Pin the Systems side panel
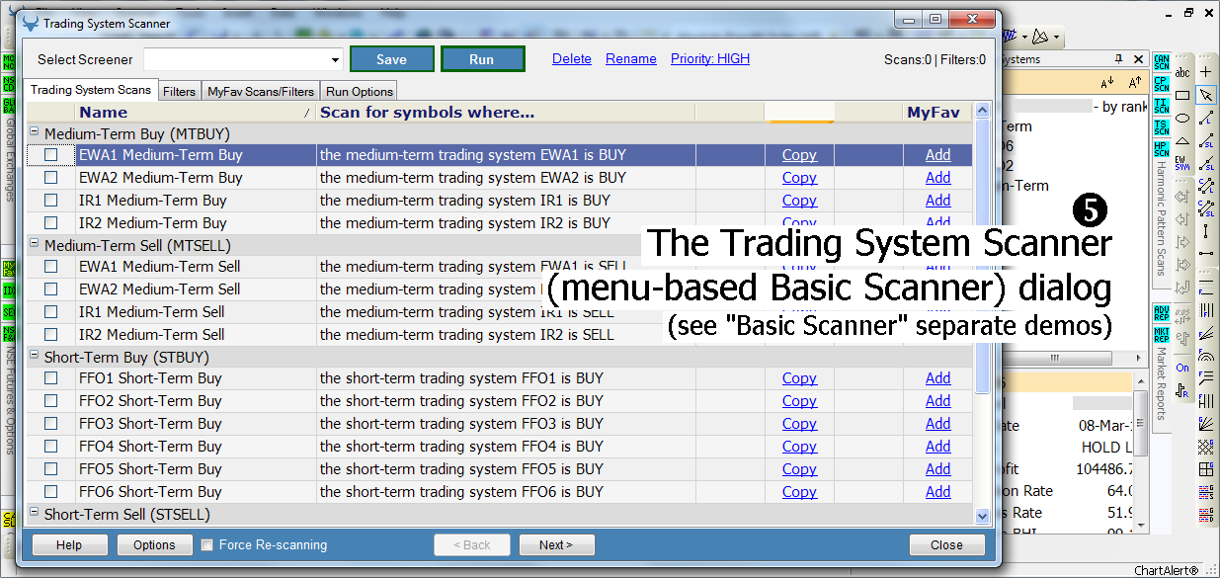This screenshot has width=1220, height=578. coord(1119,59)
